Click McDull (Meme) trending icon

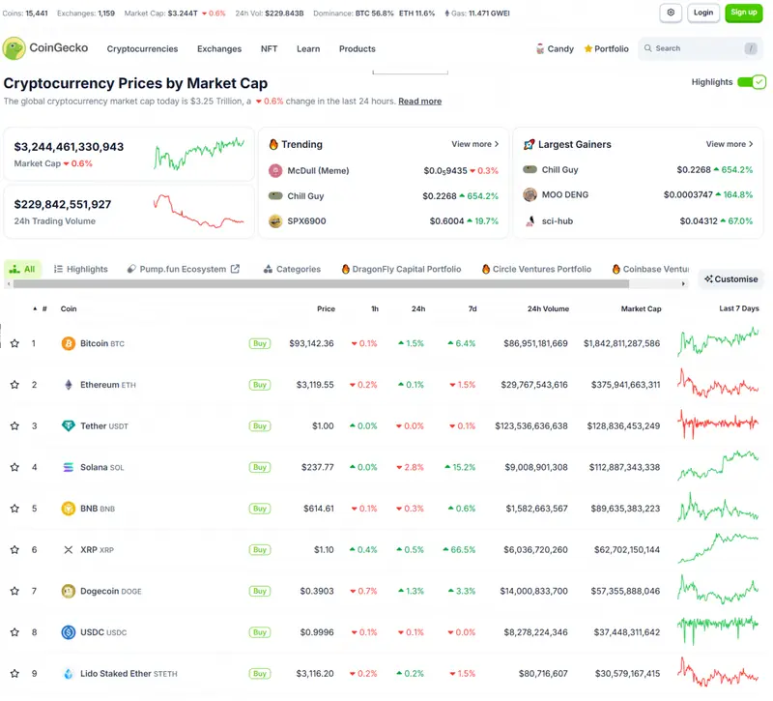(275, 171)
